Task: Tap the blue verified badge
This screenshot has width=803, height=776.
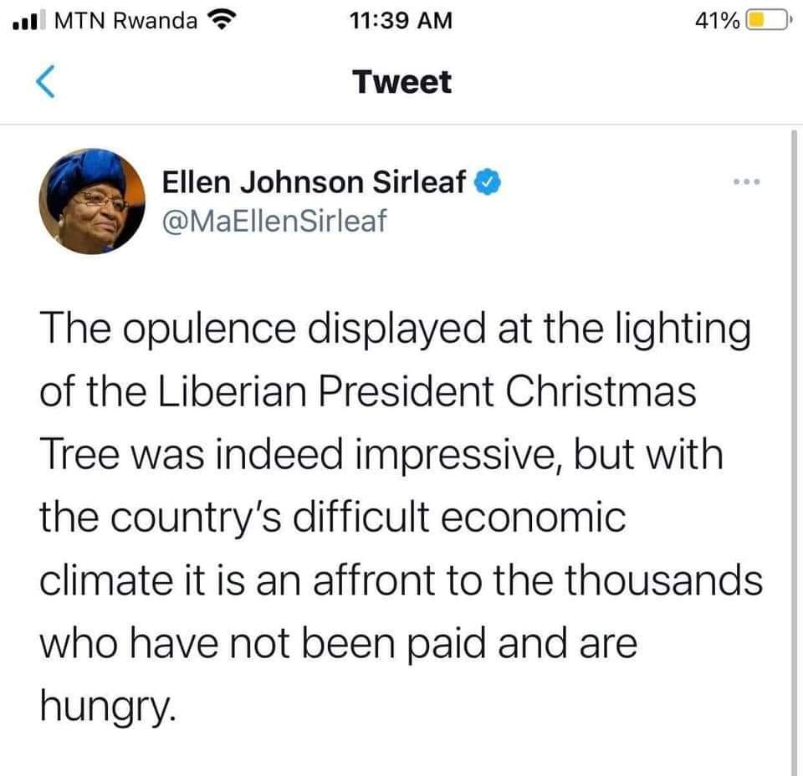Action: (x=488, y=181)
